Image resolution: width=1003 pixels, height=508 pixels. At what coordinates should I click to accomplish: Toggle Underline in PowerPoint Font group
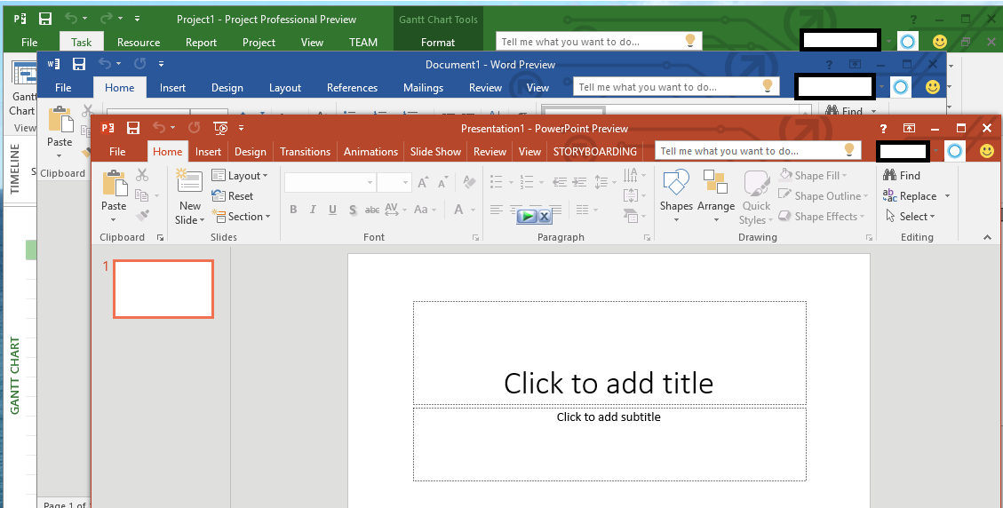pos(332,210)
